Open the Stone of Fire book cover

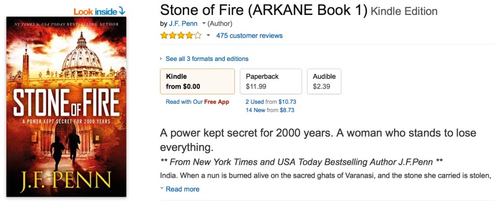click(66, 106)
